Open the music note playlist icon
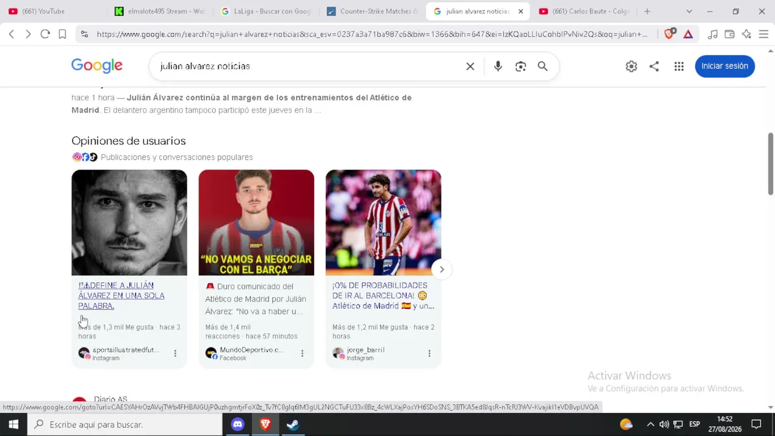The image size is (775, 436). click(713, 34)
